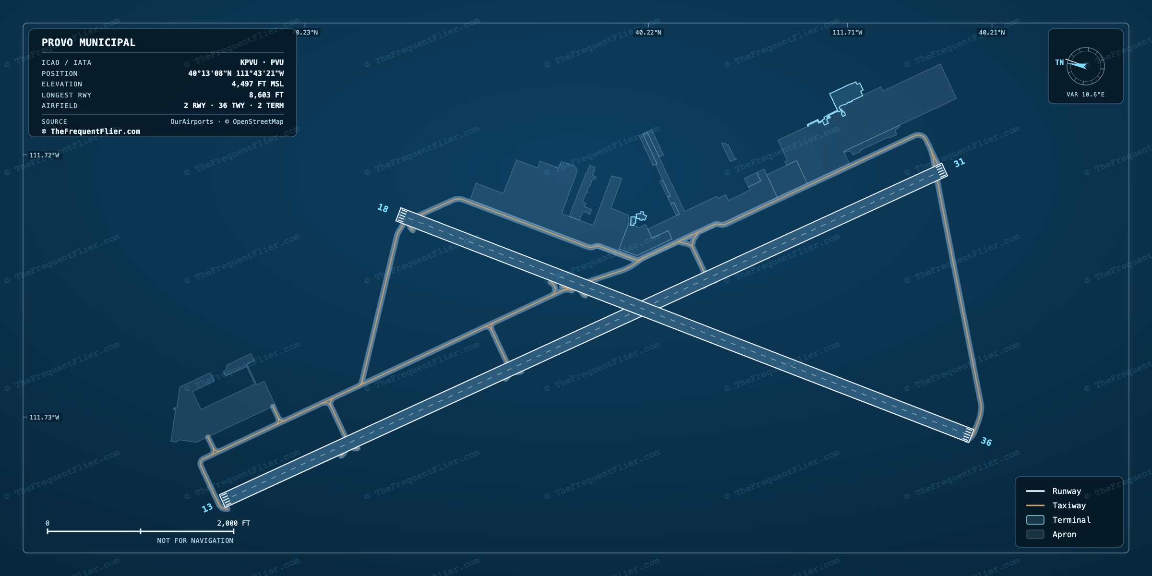Click the 8,603 FT longest runway value
Viewport: 1152px width, 576px height.
[x=266, y=95]
